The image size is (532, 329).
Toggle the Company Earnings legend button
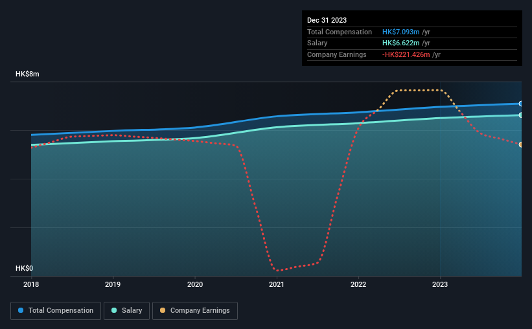195,311
